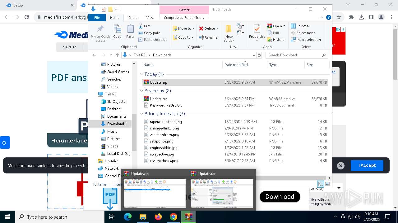Select Update.rar file
Image resolution: width=398 pixels, height=223 pixels.
(x=235, y=99)
